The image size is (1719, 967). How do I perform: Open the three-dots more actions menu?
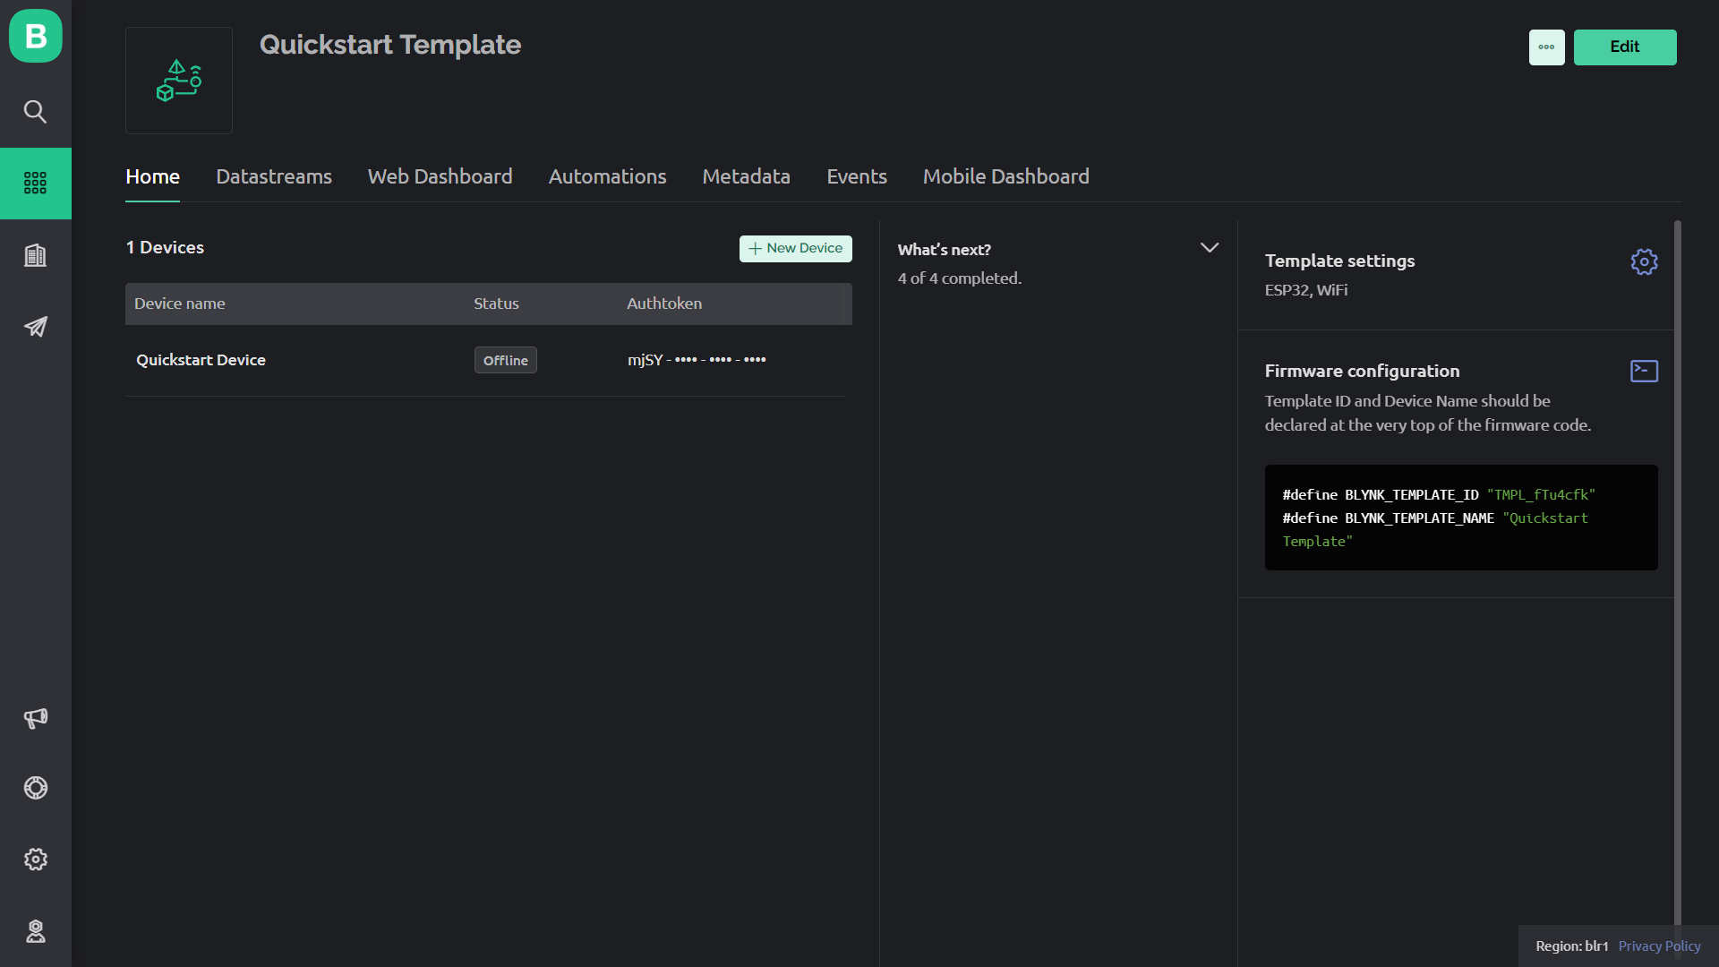[1546, 47]
